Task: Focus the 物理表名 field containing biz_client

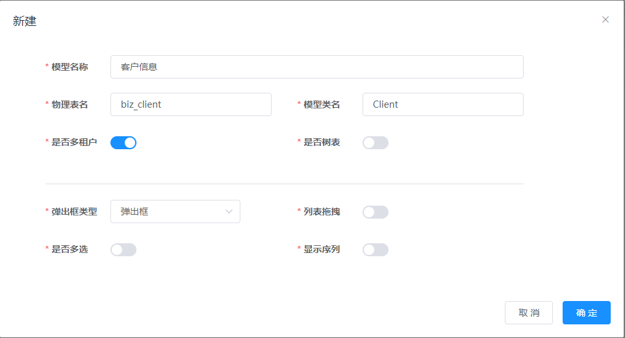Action: (190, 104)
